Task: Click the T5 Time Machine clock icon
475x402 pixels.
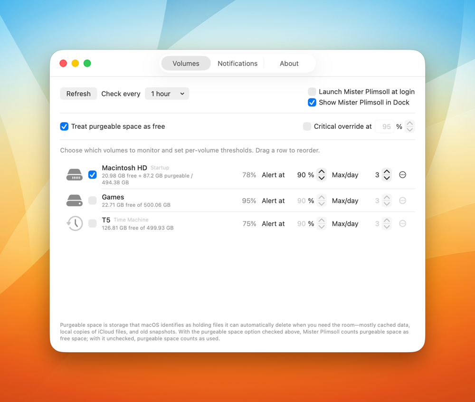Action: tap(75, 223)
